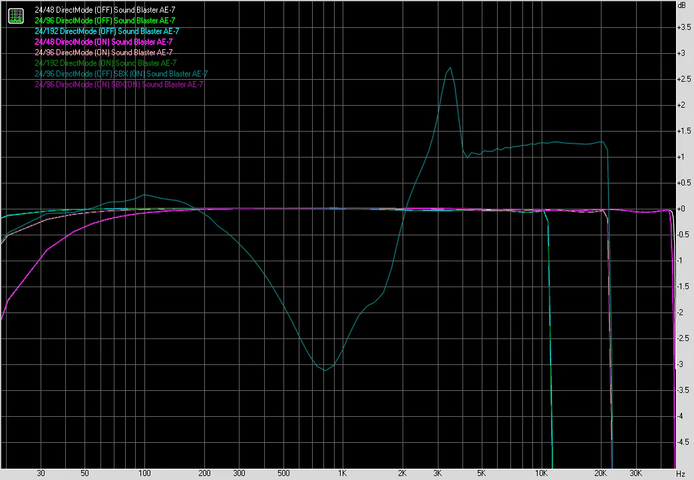Click the teal curve peak near 3.5K
Image resolution: width=694 pixels, height=480 pixels.
click(450, 68)
